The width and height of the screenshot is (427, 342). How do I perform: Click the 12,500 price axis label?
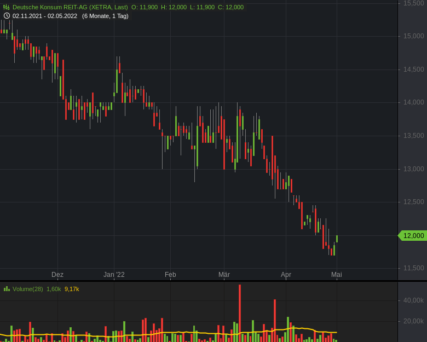(414, 202)
